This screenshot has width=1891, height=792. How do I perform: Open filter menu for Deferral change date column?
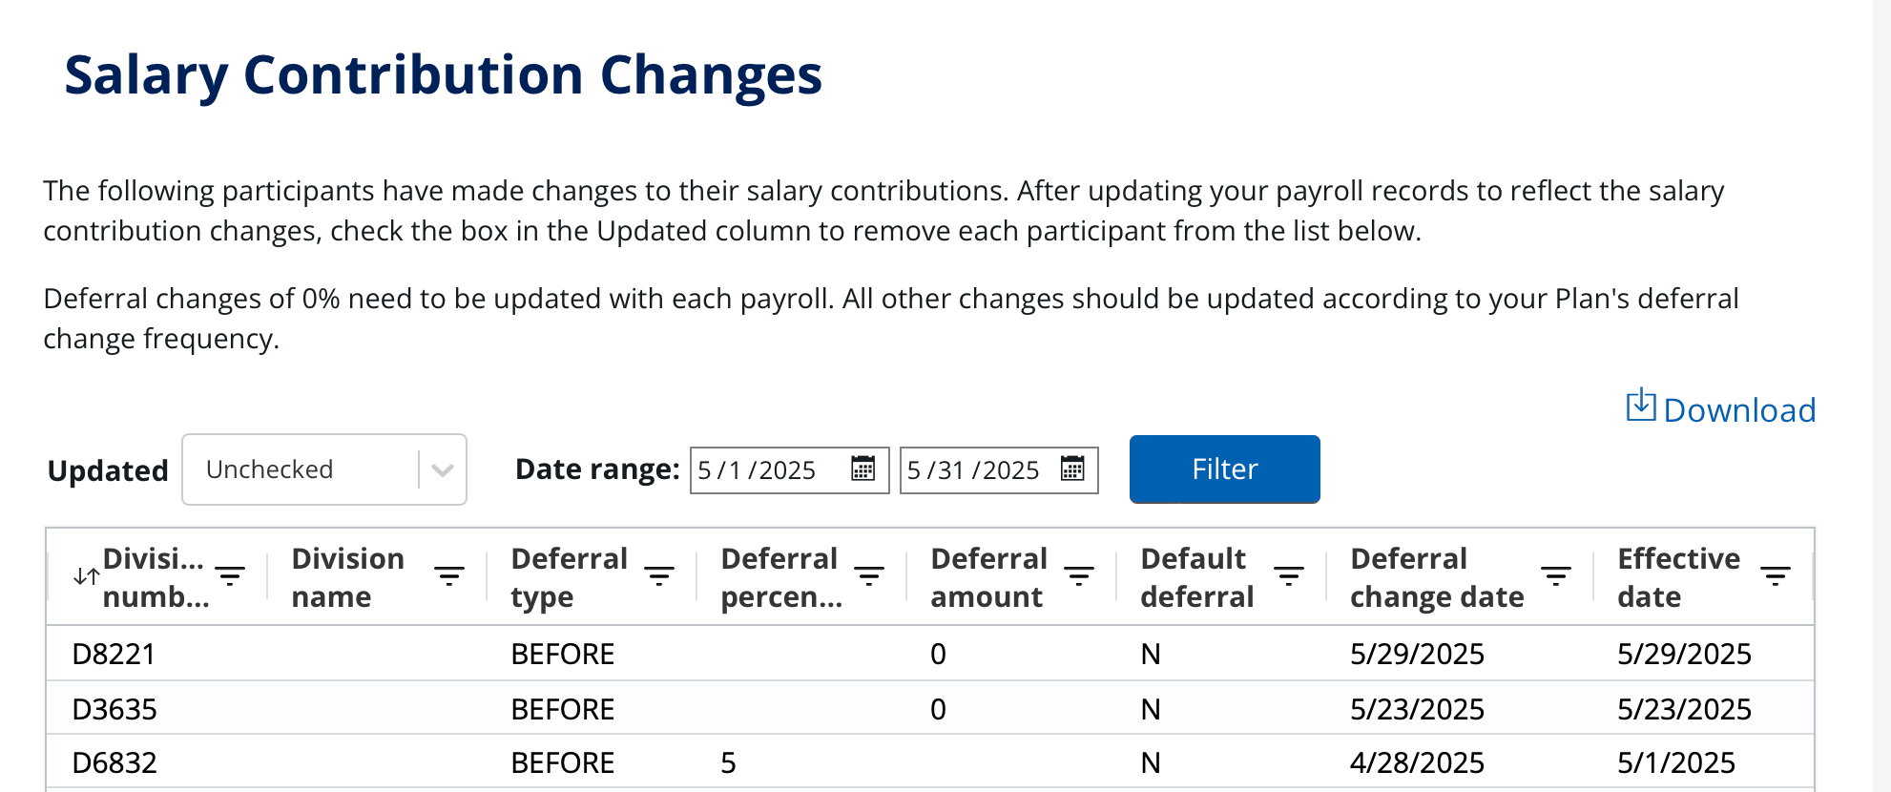pyautogui.click(x=1556, y=575)
